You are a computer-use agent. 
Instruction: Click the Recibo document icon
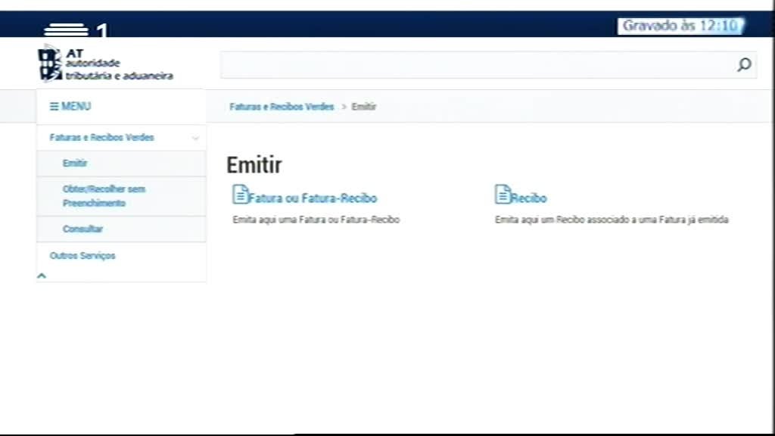pos(501,195)
